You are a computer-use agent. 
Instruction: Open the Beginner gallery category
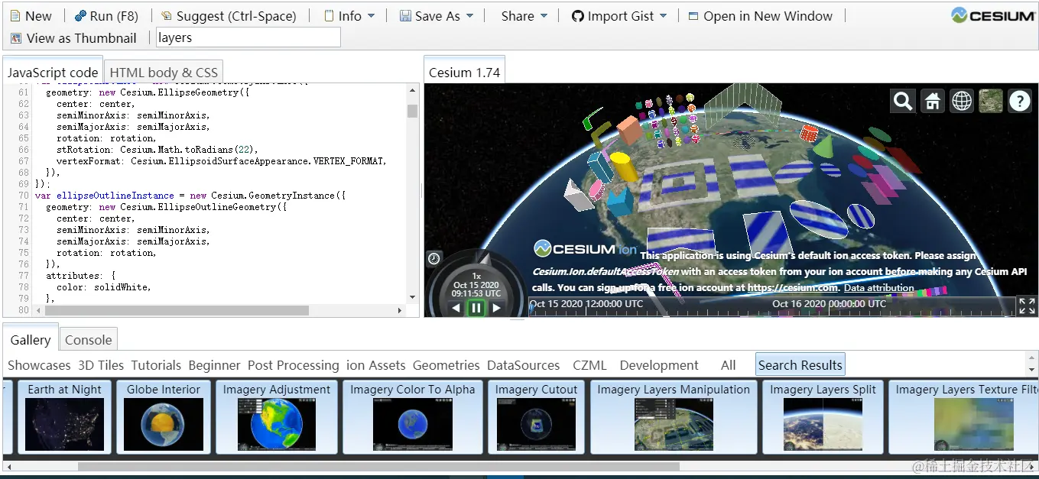tap(214, 365)
